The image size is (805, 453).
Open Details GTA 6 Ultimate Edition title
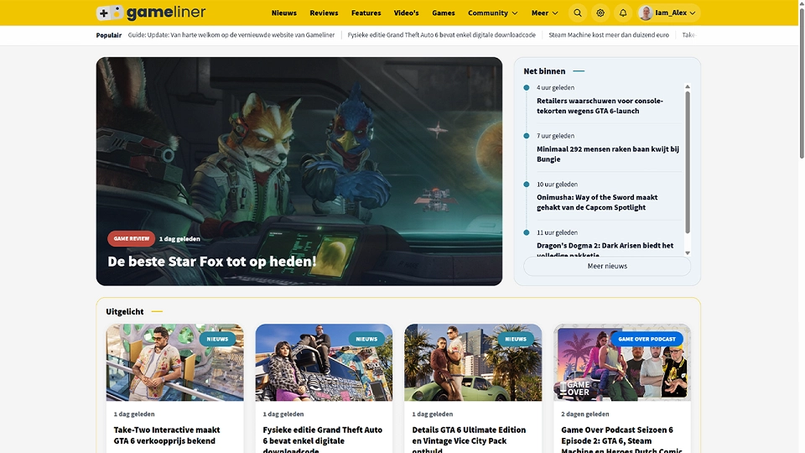[x=469, y=439]
